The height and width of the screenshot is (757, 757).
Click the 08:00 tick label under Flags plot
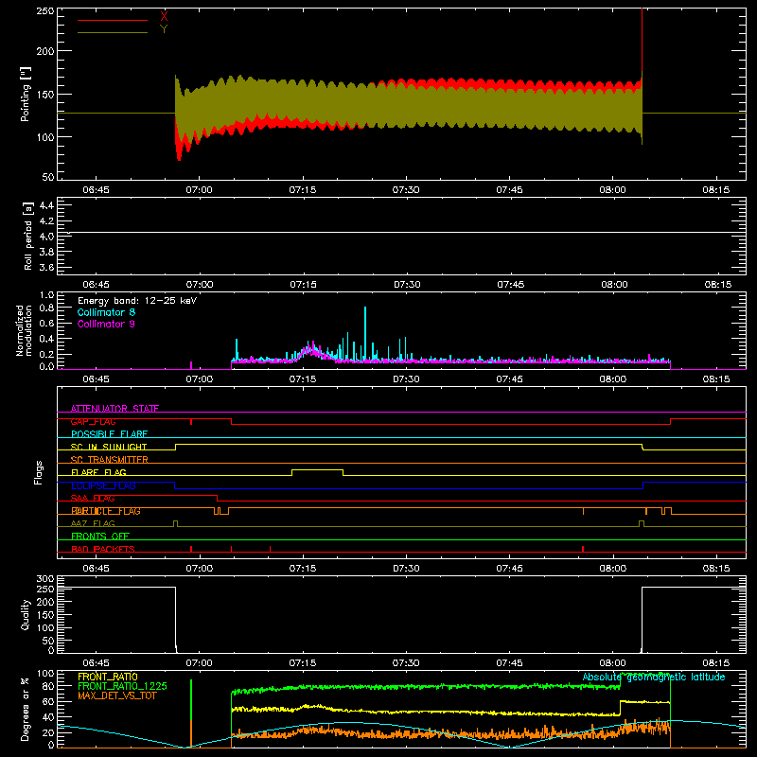(612, 569)
